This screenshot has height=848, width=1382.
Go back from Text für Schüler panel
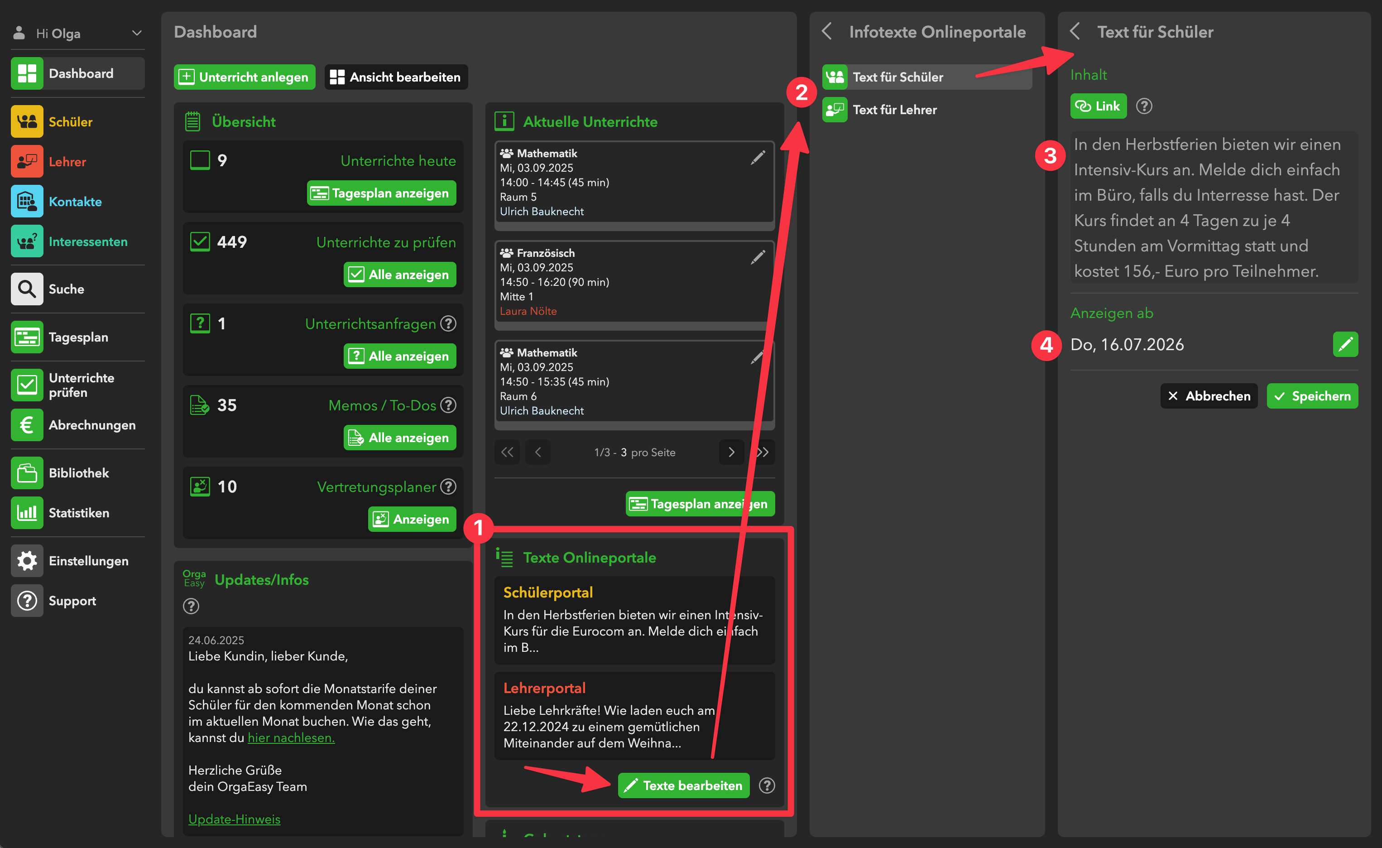point(1075,31)
